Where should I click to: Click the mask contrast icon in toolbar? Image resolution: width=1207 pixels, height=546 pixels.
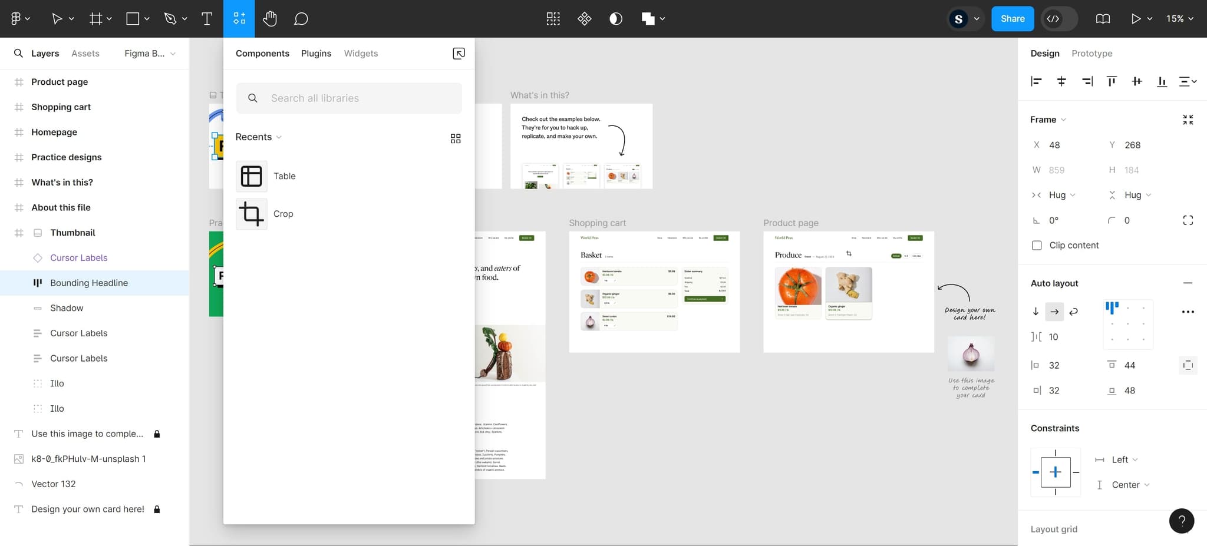615,19
